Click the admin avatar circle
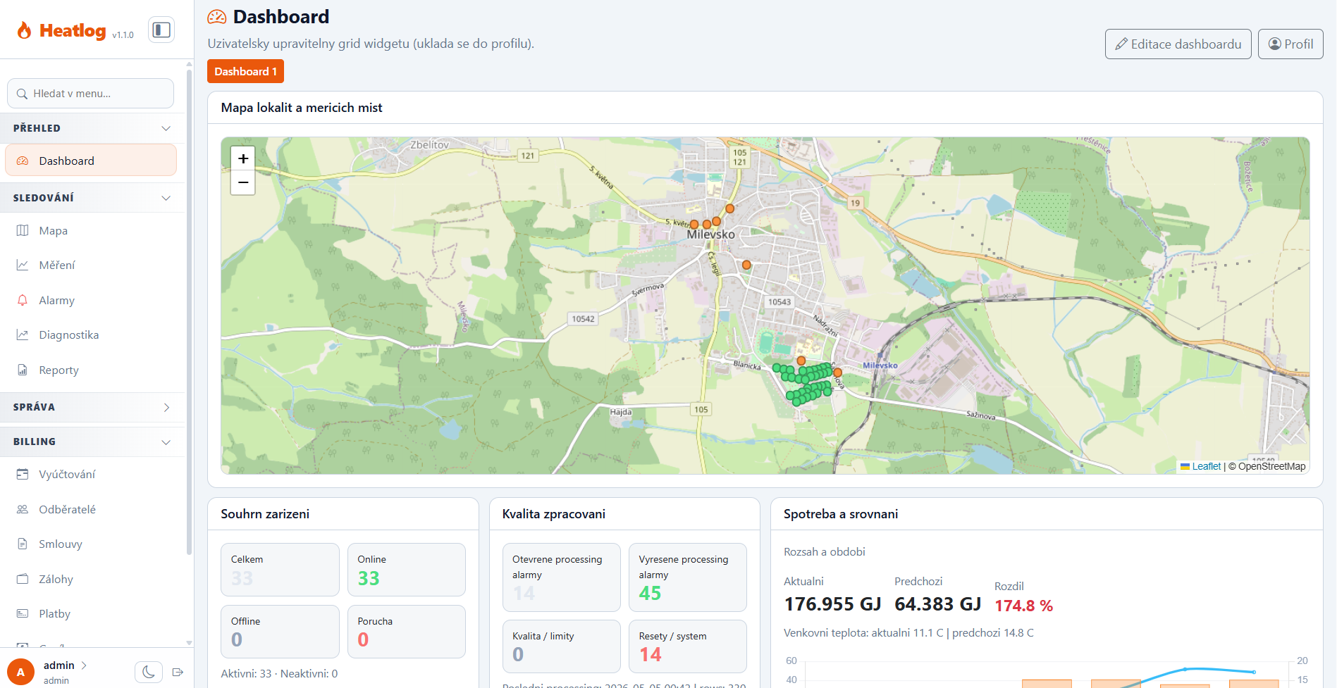Viewport: 1337px width, 688px height. [20, 672]
